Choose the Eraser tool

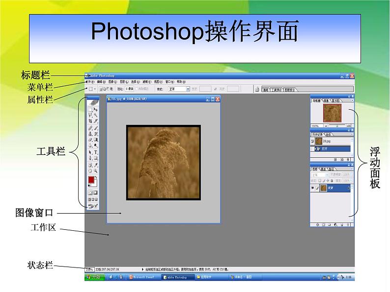(90, 139)
